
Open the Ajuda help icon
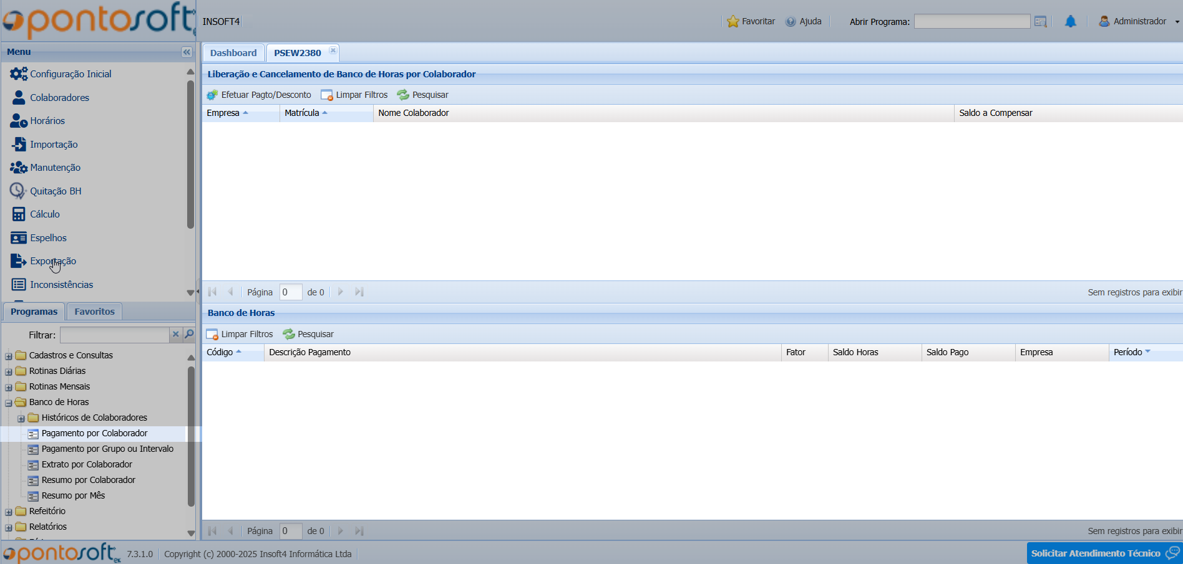coord(791,22)
